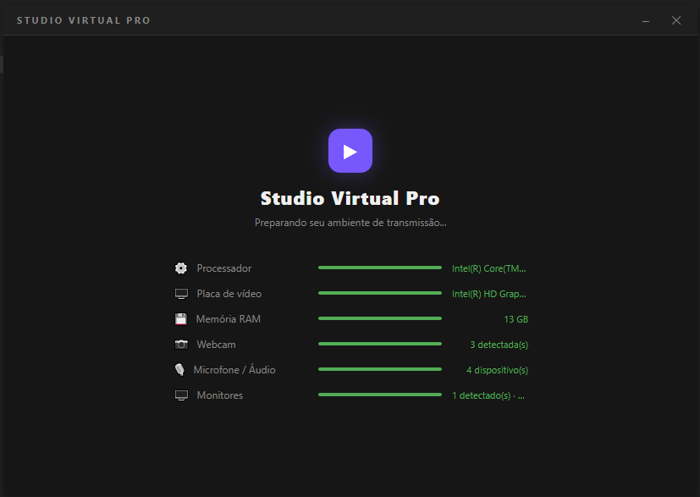700x497 pixels.
Task: Click the Processador gear icon
Action: tap(181, 268)
